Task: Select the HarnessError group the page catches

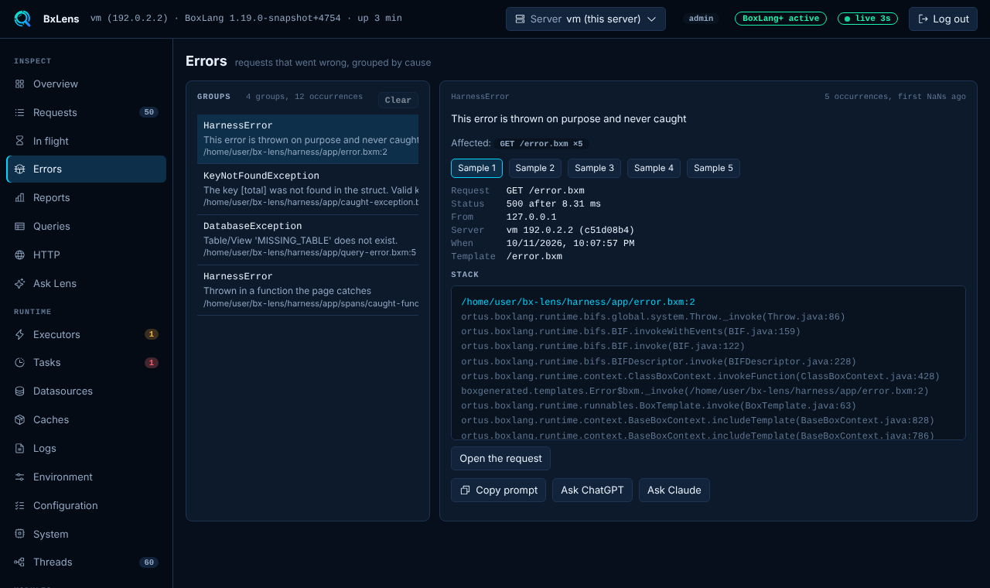Action: point(308,290)
